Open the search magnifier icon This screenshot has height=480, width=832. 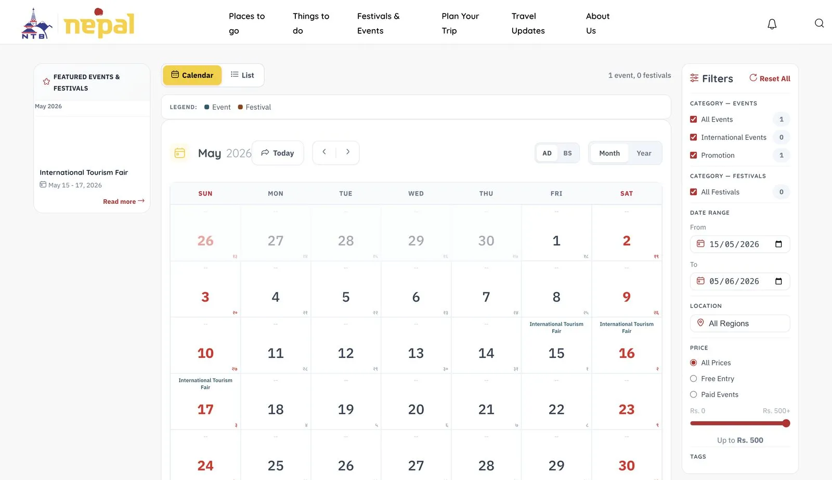coord(819,23)
